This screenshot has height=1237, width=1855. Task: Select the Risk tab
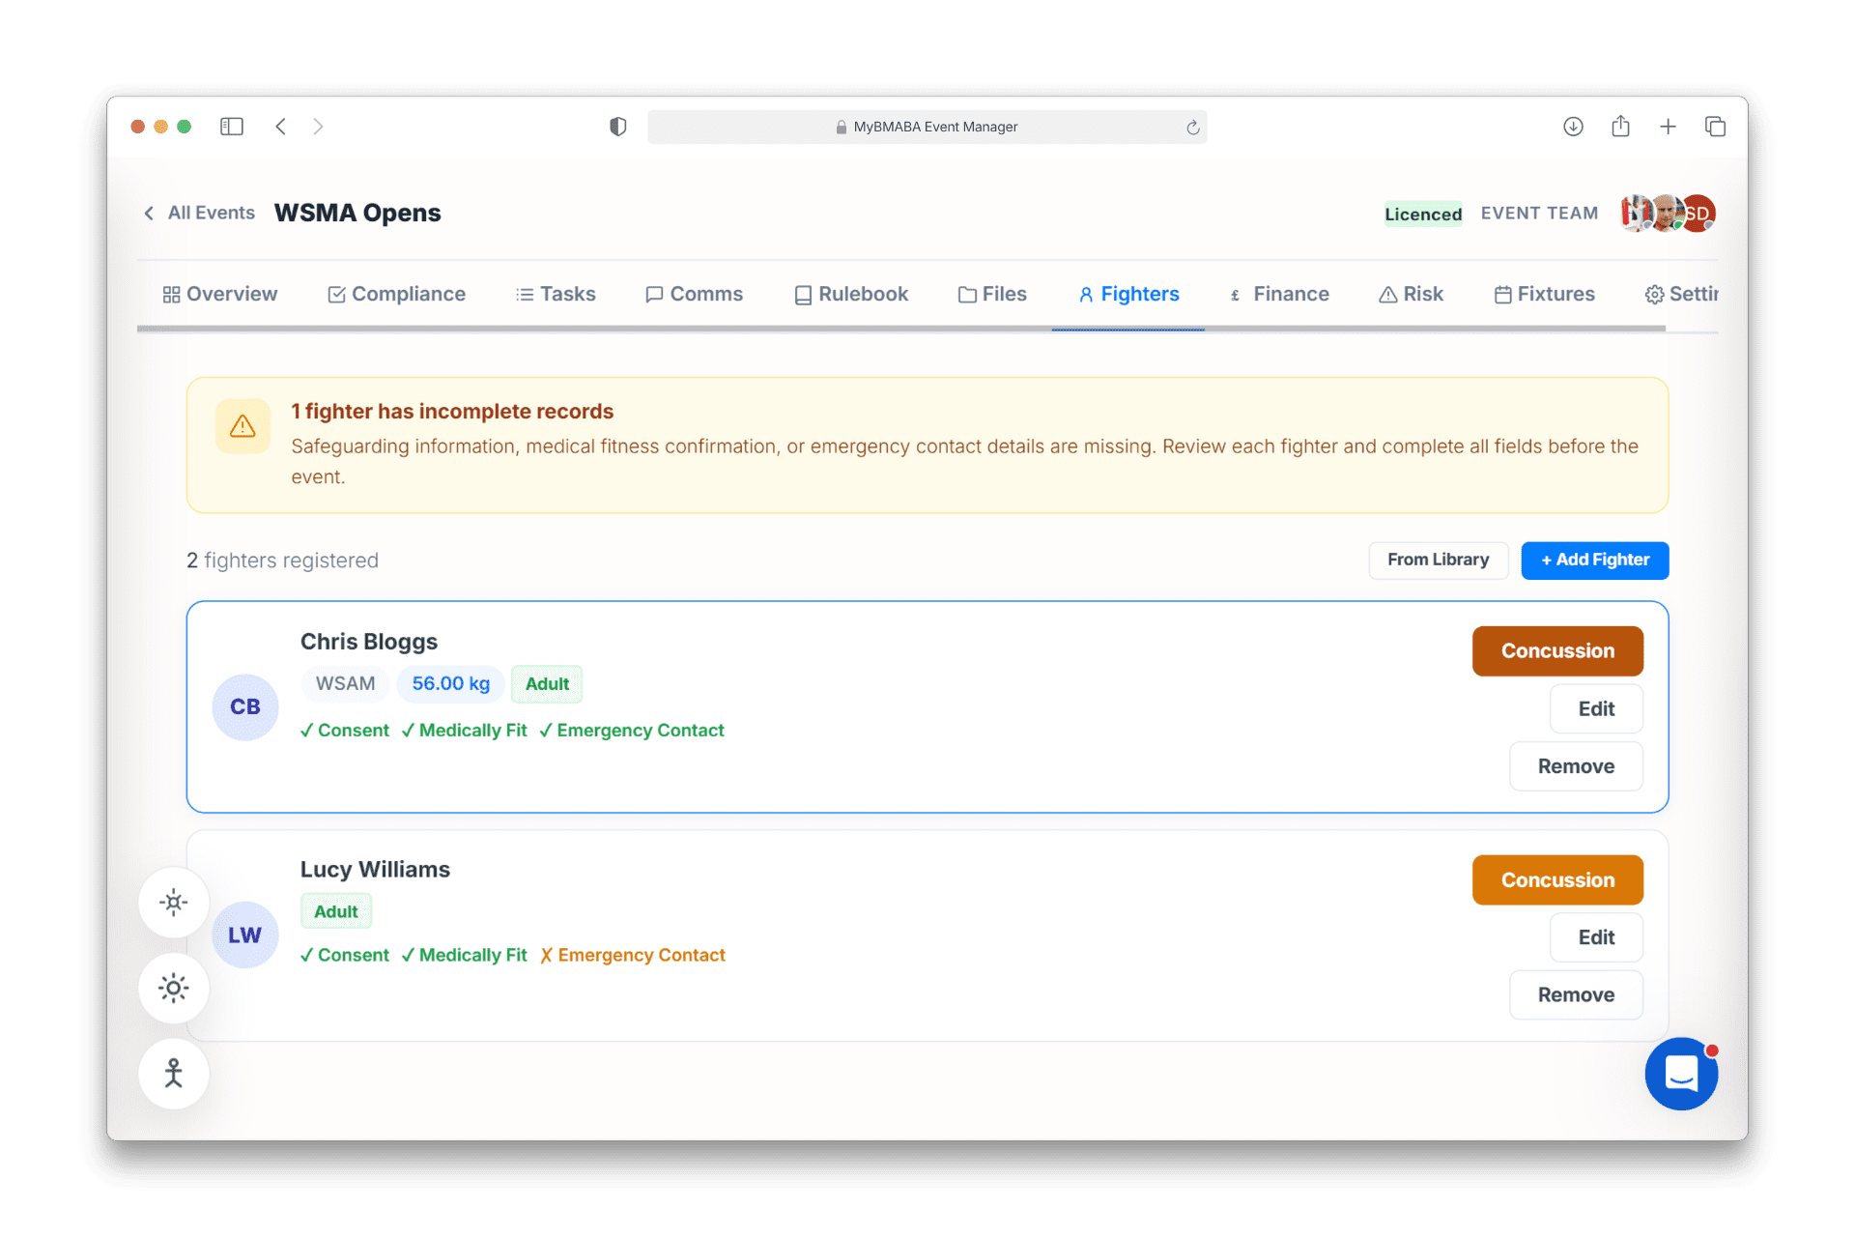tap(1411, 294)
